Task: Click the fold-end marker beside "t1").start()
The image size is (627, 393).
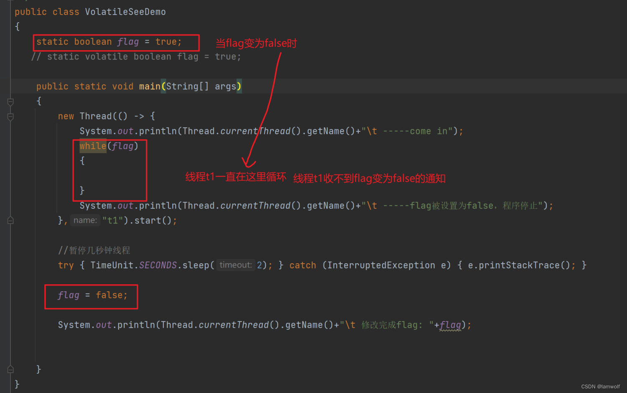Action: [x=10, y=221]
